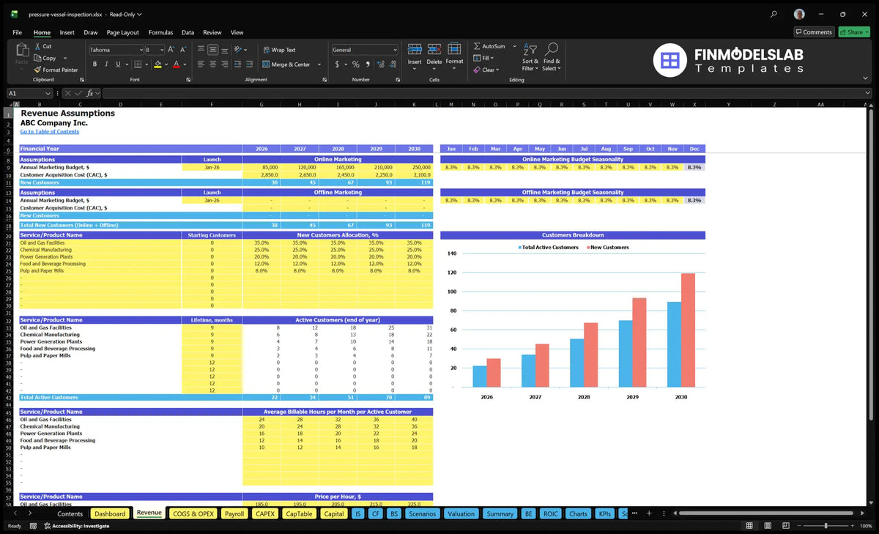Toggle Italic formatting
Screen dimensions: 879x534
105,64
